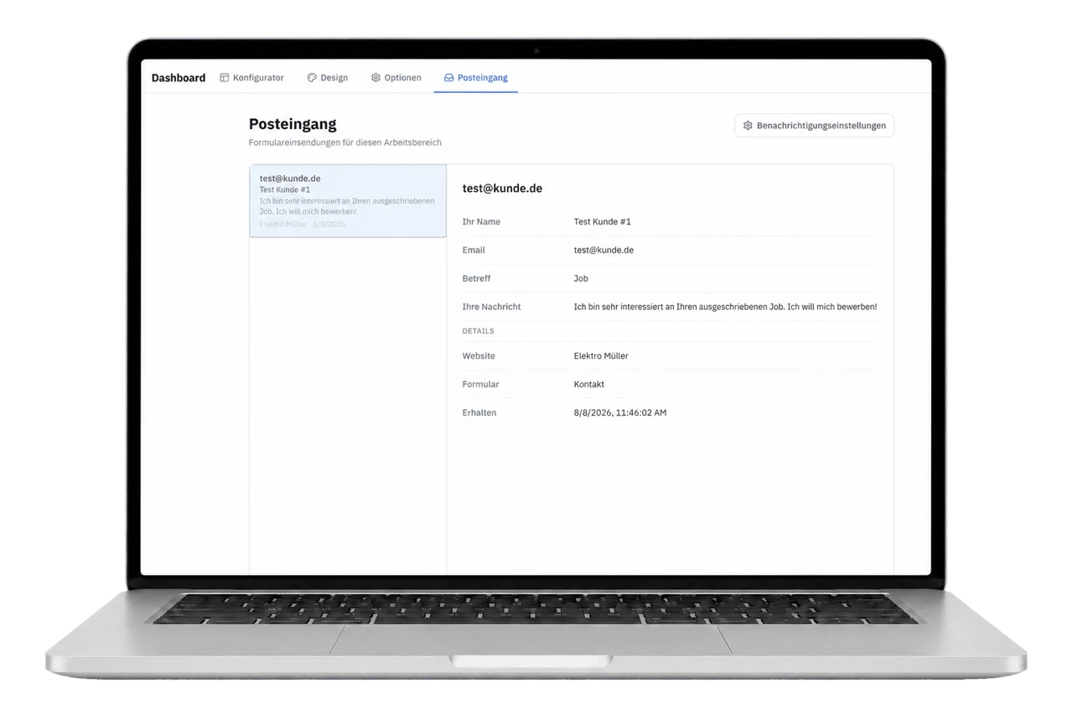1073x715 pixels.
Task: Select the test@kunde.de submission in the message list
Action: [348, 201]
